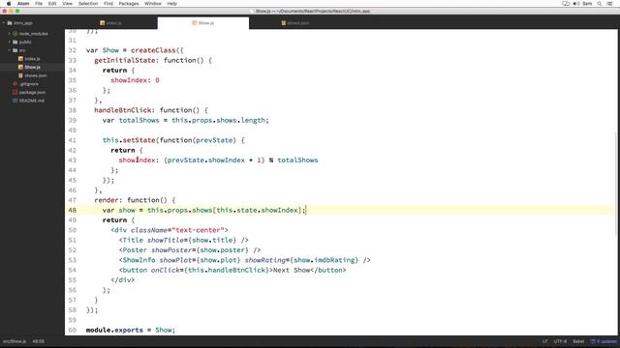Screen dimensions: 620x348
Task: Open the Selection menu
Action: click(88, 4)
